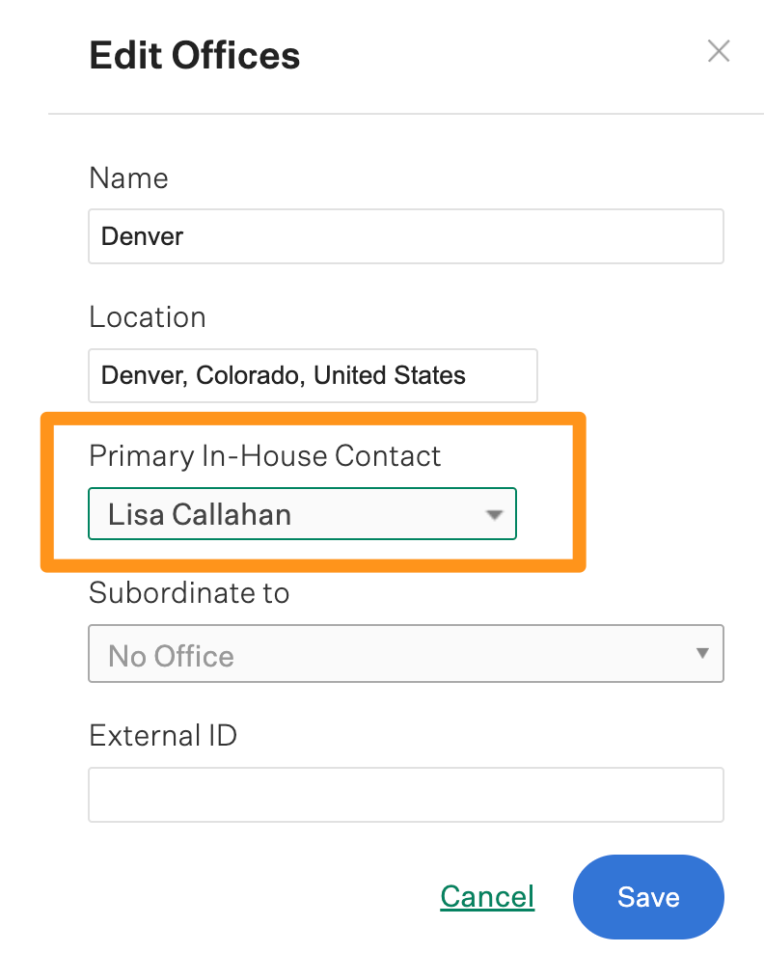This screenshot has height=980, width=764.
Task: Click the blue Save button
Action: click(648, 897)
